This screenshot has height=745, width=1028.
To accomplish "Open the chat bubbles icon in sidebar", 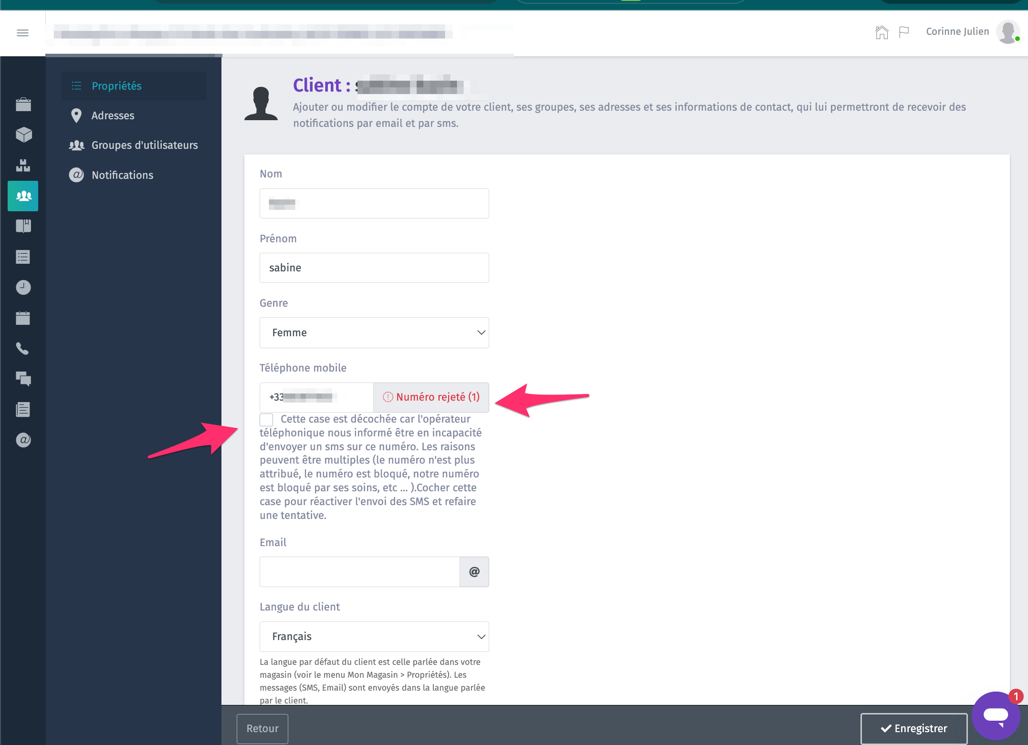I will coord(23,379).
